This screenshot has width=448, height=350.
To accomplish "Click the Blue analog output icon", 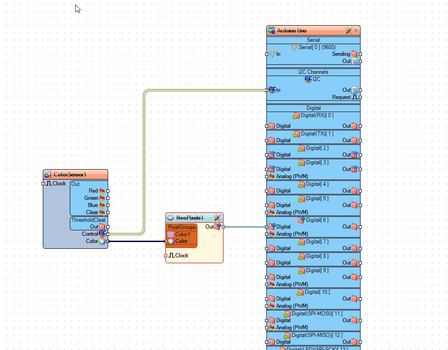I will [102, 205].
